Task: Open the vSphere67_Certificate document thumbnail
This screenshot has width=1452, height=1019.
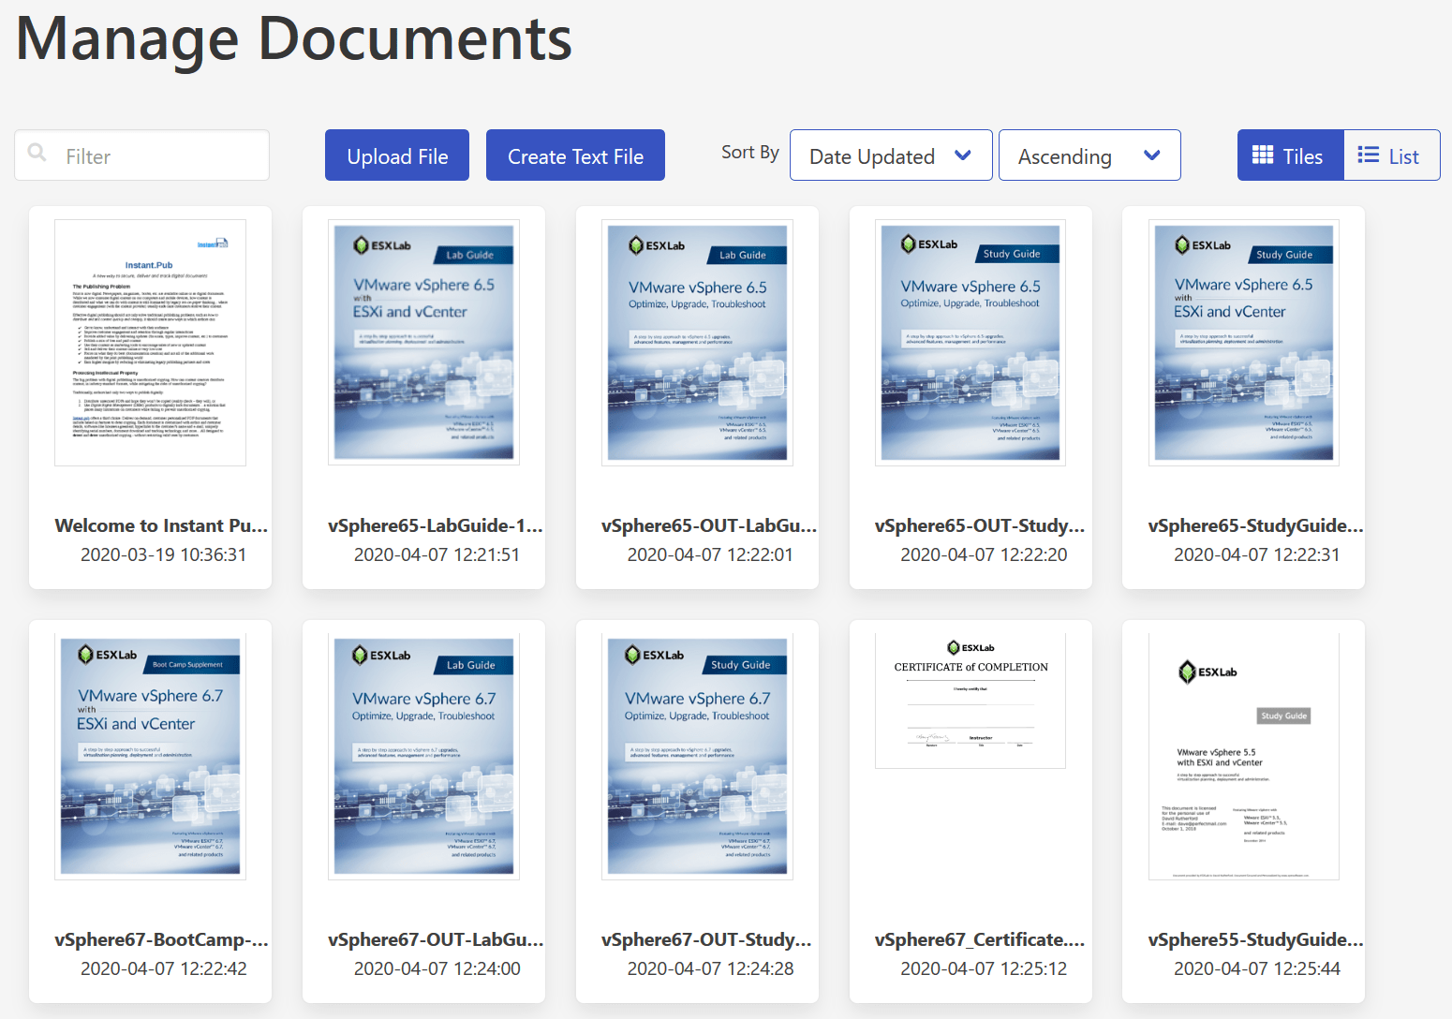Action: pyautogui.click(x=970, y=700)
